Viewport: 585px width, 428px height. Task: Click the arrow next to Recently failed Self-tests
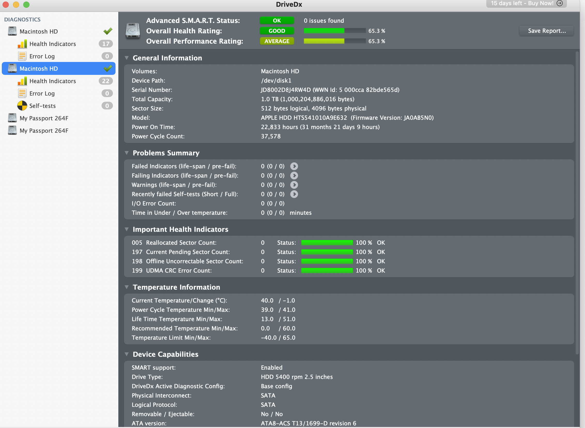pos(294,194)
